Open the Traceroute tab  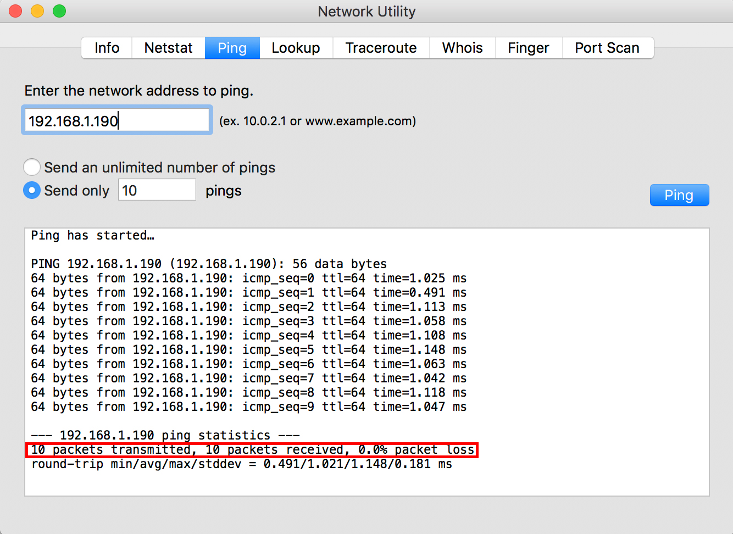(381, 48)
